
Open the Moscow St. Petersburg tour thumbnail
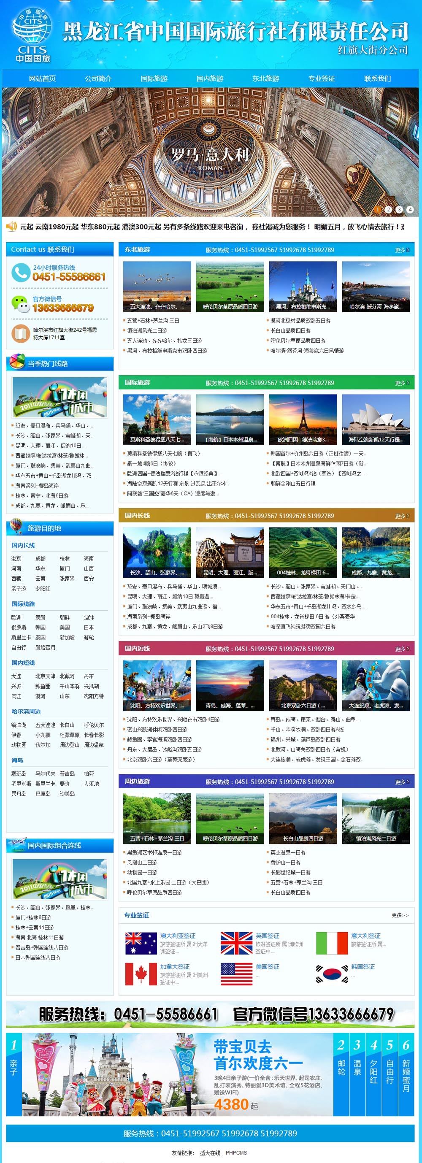[157, 420]
